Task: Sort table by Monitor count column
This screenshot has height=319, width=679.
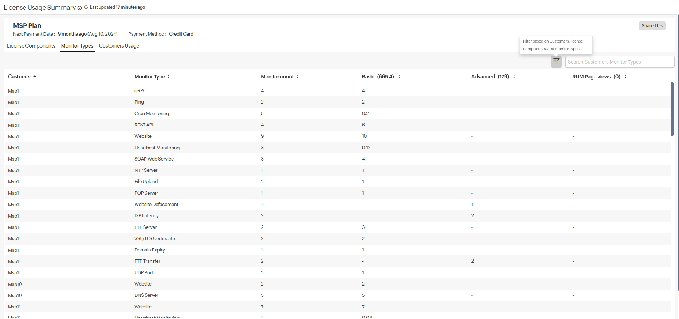Action: pyautogui.click(x=297, y=77)
